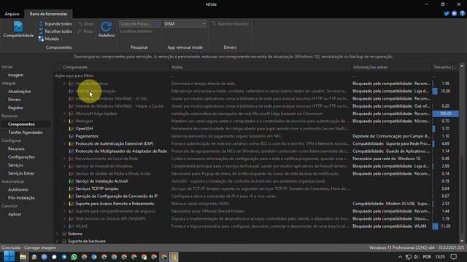Screen dimensions: 467x262
Task: Open the Help question mark icon
Action: pos(462,14)
